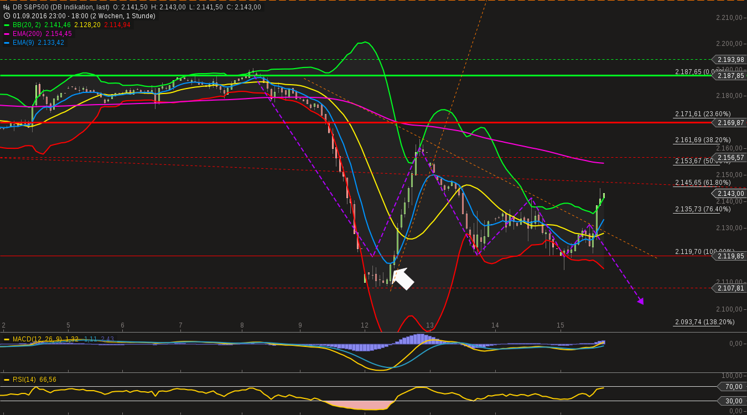
Task: Click the 2.210,00 price scale label
Action: pos(729,18)
